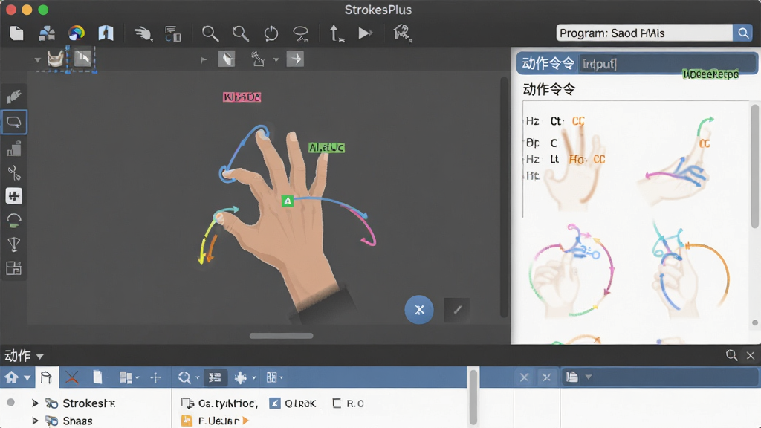Click the colorful browser-like icon in toolbar

click(77, 33)
